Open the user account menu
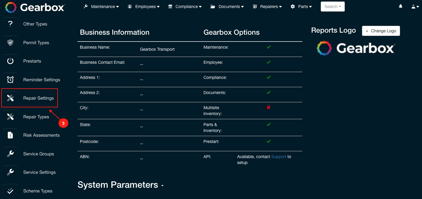 [415, 7]
